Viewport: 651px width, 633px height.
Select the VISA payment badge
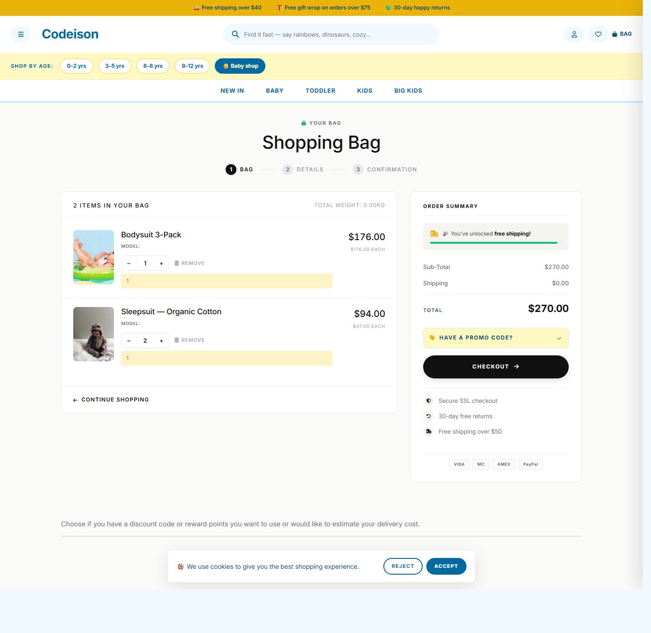click(459, 464)
